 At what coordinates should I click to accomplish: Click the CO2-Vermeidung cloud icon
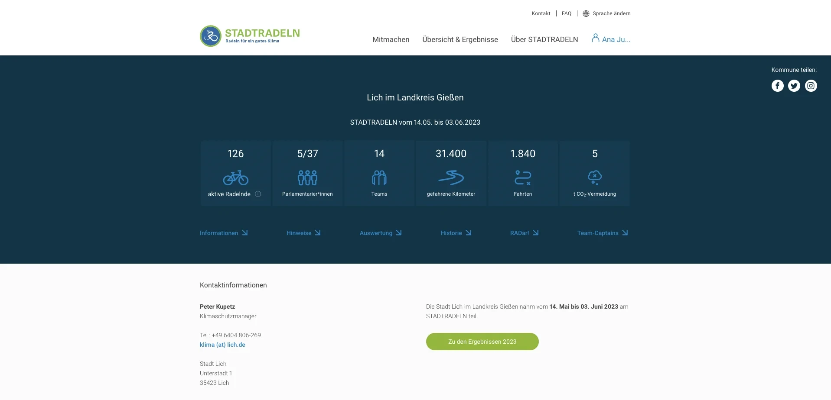point(595,177)
